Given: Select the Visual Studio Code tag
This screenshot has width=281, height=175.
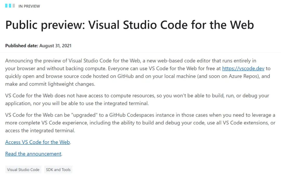Looking at the screenshot, I should (23, 170).
